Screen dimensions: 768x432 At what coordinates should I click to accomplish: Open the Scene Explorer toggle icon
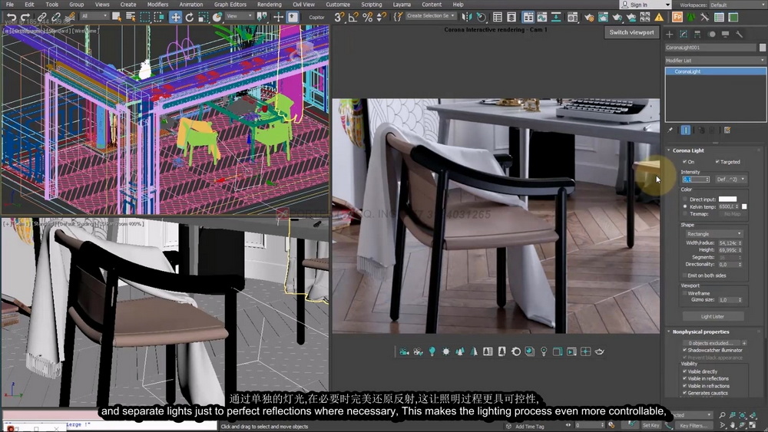pos(498,17)
